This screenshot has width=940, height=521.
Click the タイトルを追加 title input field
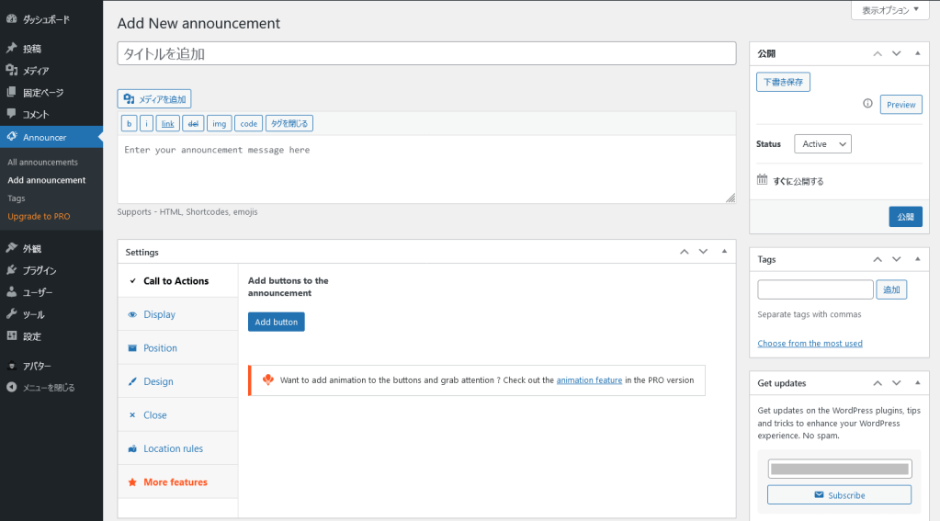(x=427, y=53)
